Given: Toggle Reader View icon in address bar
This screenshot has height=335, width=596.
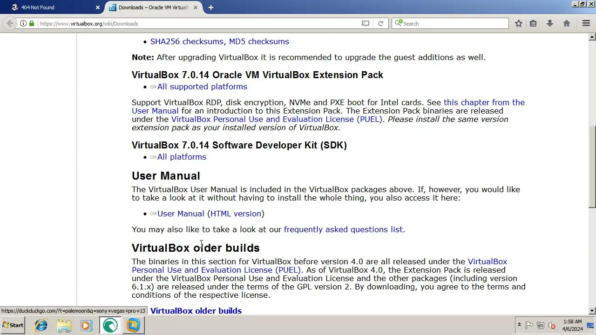Looking at the screenshot, I should pos(366,23).
